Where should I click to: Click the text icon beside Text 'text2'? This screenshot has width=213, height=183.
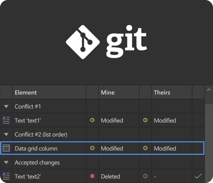(x=6, y=176)
